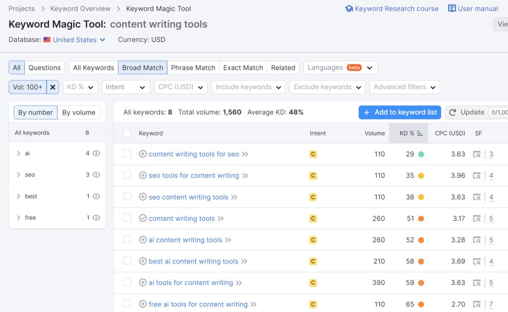
Task: Click the Add to keyword list button
Action: [x=400, y=112]
